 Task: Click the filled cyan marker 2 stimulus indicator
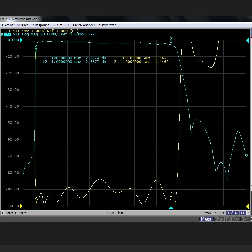coord(171,208)
